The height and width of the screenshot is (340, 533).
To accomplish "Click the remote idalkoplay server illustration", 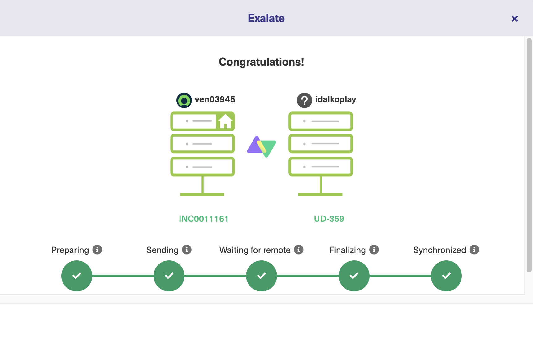I will tap(321, 154).
